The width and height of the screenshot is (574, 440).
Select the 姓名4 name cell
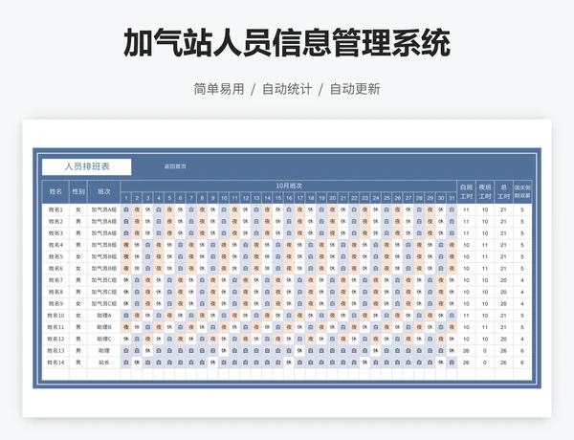(x=55, y=245)
